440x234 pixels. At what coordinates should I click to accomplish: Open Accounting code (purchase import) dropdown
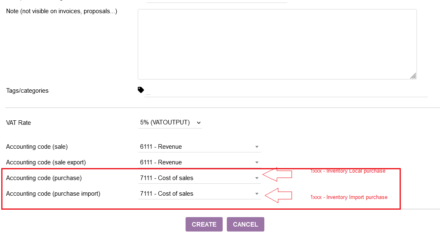click(x=199, y=194)
